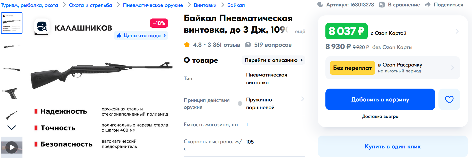Screen dimensions: 472x161
Task: Open Пневматическое оружие breadcrumb link
Action: pos(153,5)
